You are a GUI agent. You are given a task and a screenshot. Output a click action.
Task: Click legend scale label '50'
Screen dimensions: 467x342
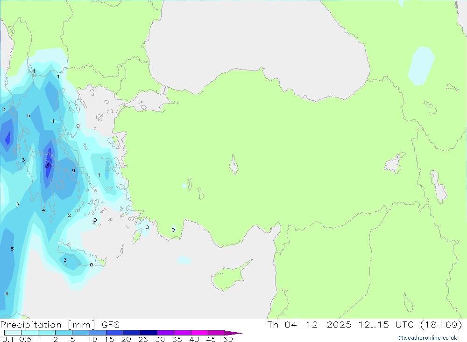228,339
